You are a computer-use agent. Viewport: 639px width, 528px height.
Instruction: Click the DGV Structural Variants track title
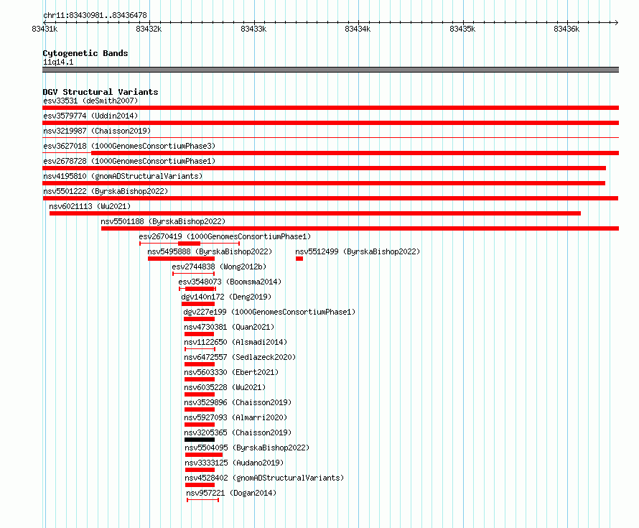click(x=101, y=92)
